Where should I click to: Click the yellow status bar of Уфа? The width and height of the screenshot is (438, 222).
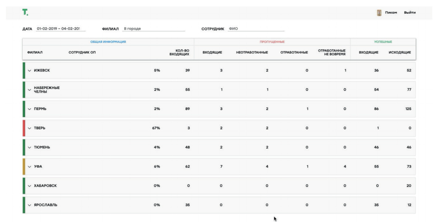pos(24,167)
